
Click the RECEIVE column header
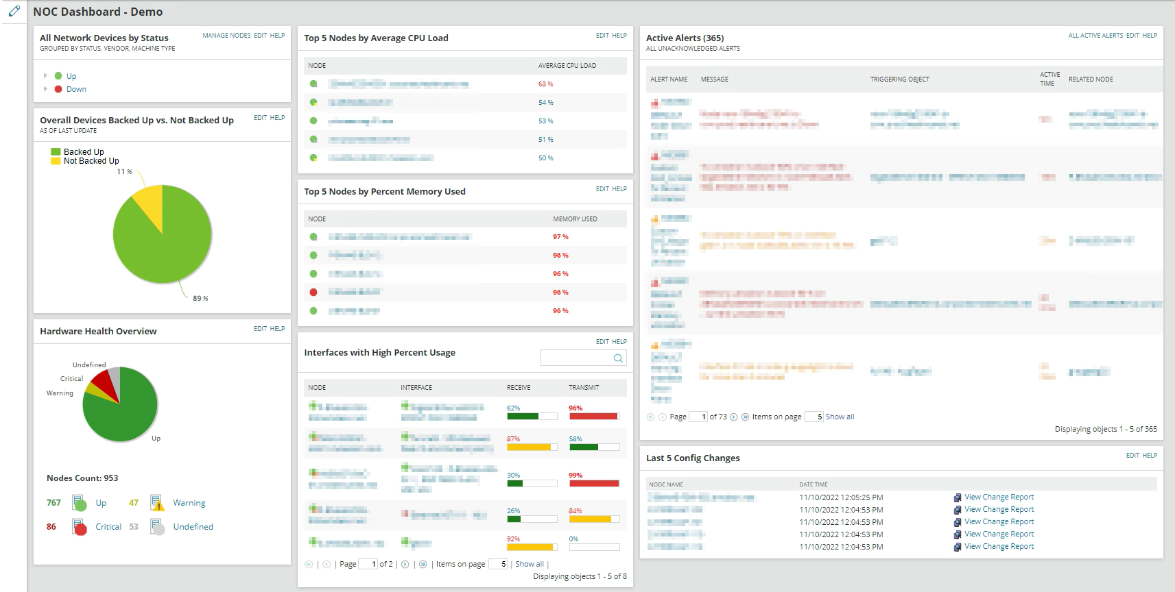point(519,388)
